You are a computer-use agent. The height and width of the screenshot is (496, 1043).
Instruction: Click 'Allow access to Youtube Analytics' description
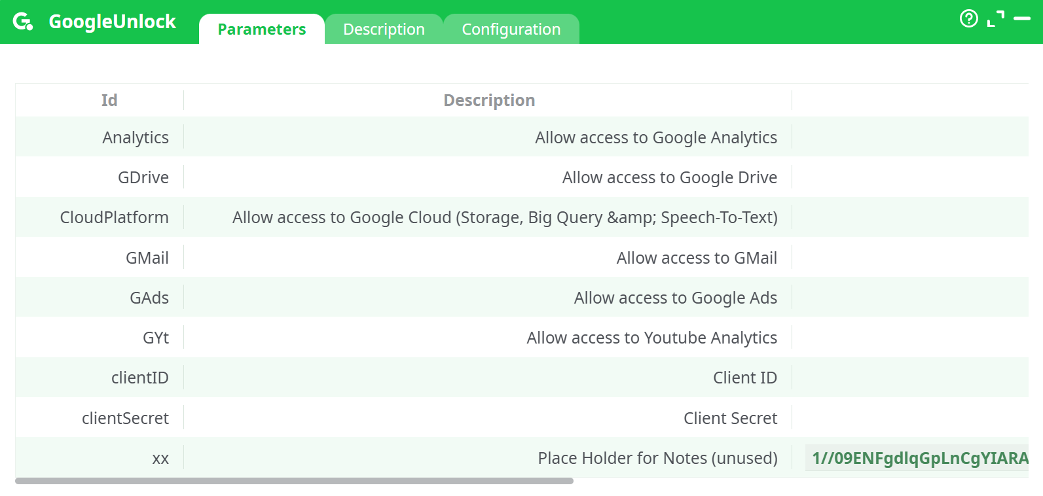652,338
